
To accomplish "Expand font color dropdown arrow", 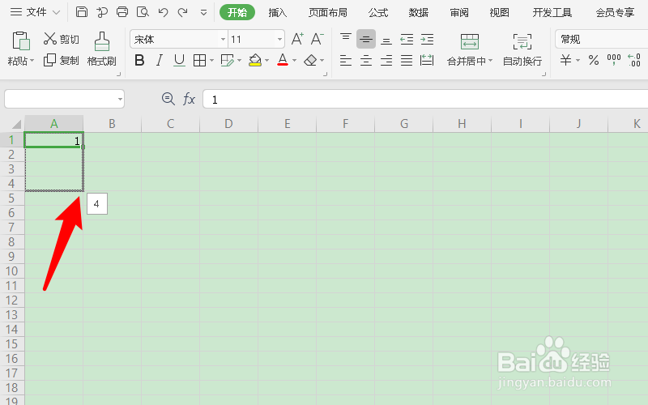I will pyautogui.click(x=295, y=61).
